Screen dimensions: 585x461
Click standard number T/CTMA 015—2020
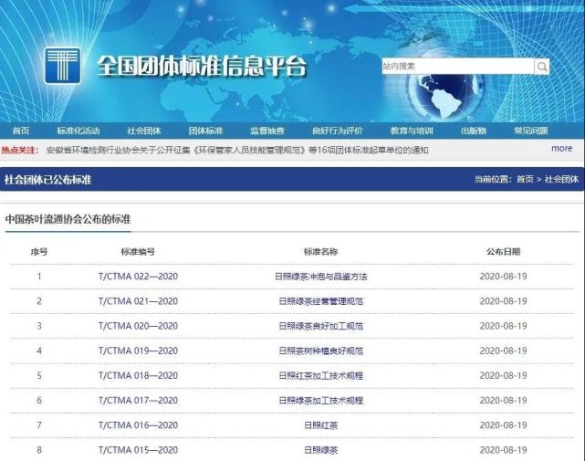click(x=138, y=450)
